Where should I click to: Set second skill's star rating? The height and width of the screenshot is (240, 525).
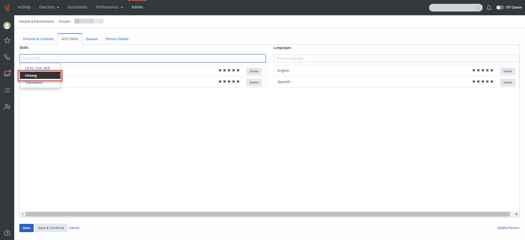tap(229, 82)
